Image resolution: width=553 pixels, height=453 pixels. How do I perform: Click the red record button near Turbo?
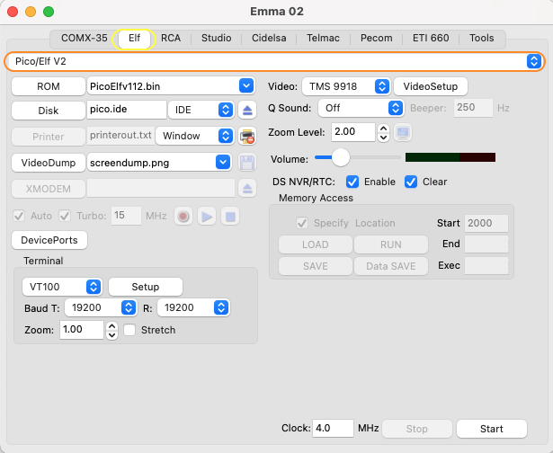pyautogui.click(x=183, y=216)
